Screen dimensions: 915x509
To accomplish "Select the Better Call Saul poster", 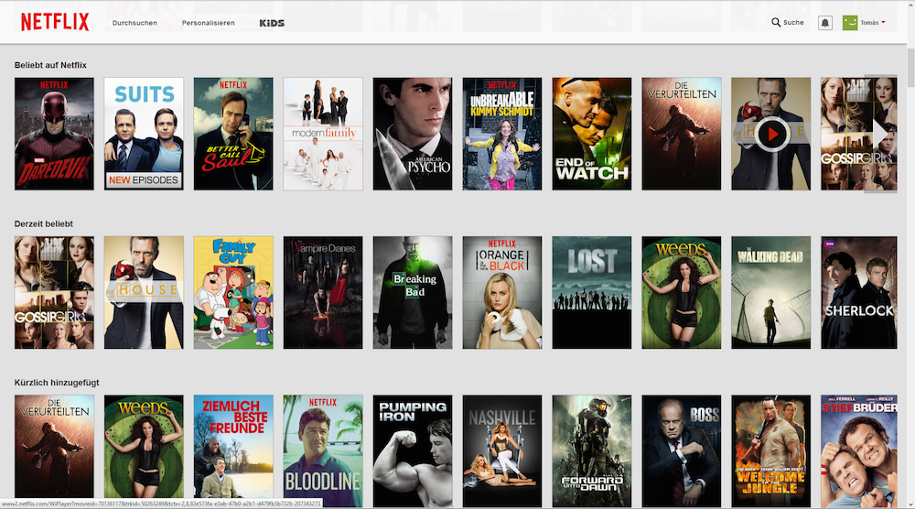I will (x=233, y=134).
